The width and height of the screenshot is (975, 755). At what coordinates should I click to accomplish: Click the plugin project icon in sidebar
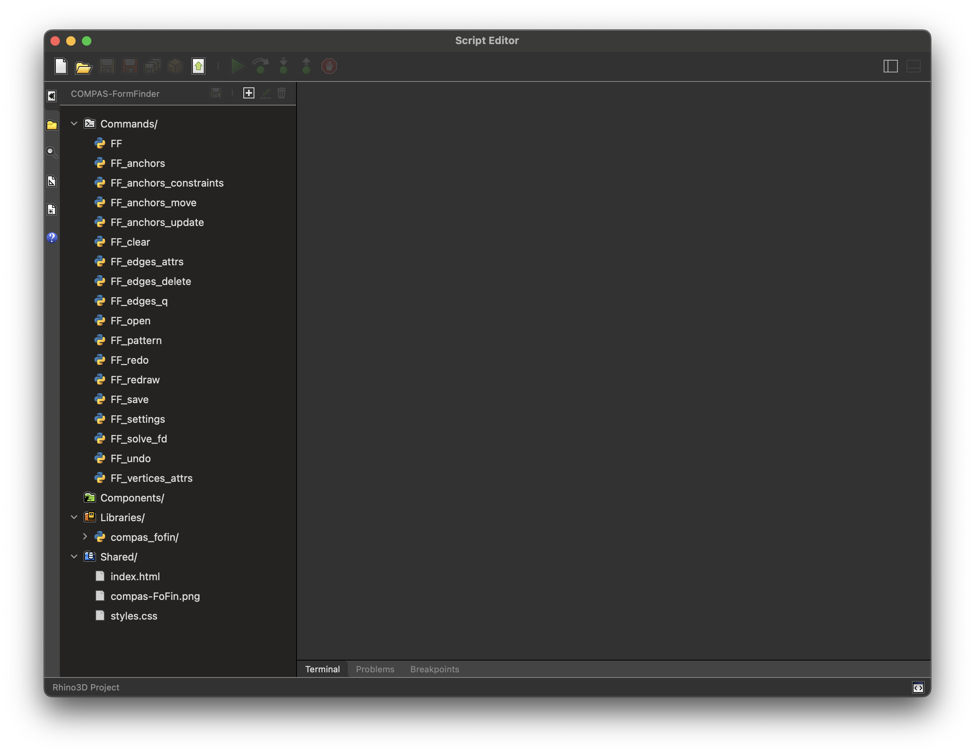pos(52,96)
